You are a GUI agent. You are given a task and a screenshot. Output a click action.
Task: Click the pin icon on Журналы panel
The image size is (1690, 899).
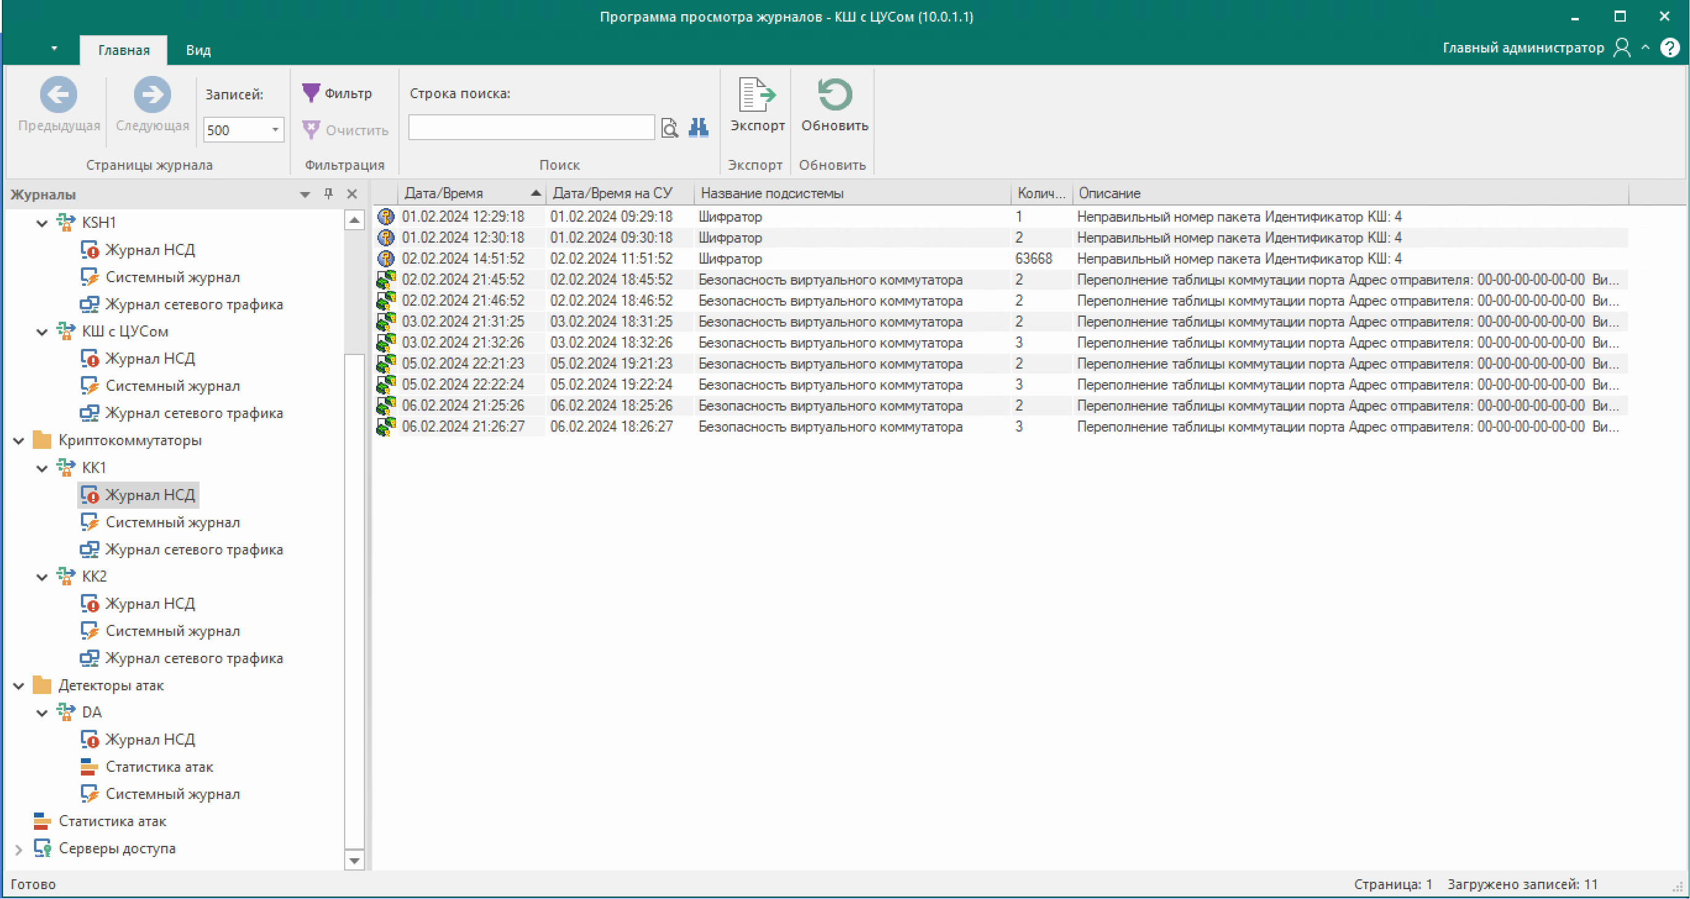329,193
